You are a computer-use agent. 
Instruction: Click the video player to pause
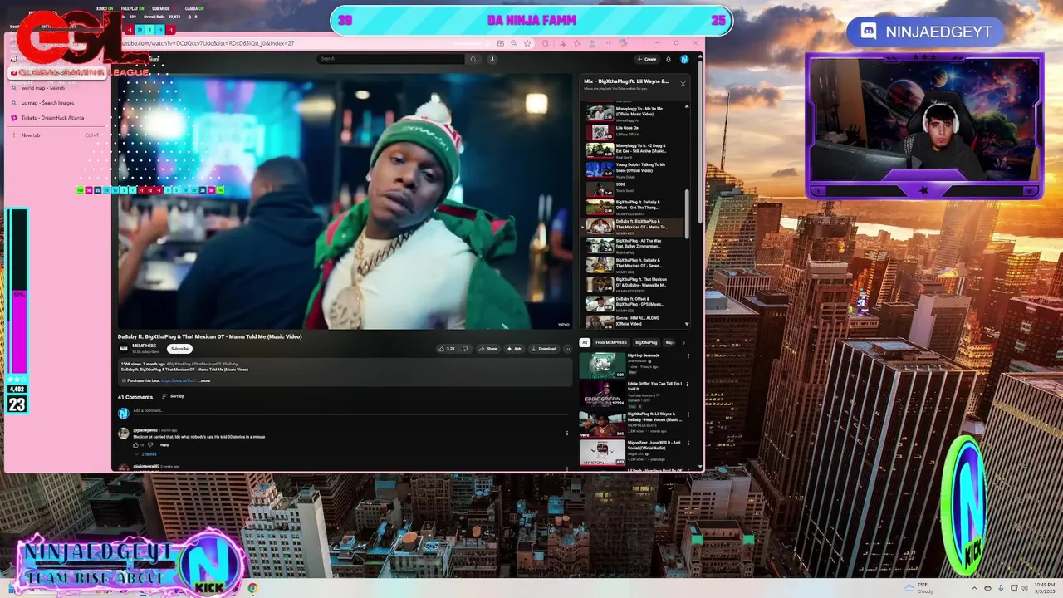(345, 202)
